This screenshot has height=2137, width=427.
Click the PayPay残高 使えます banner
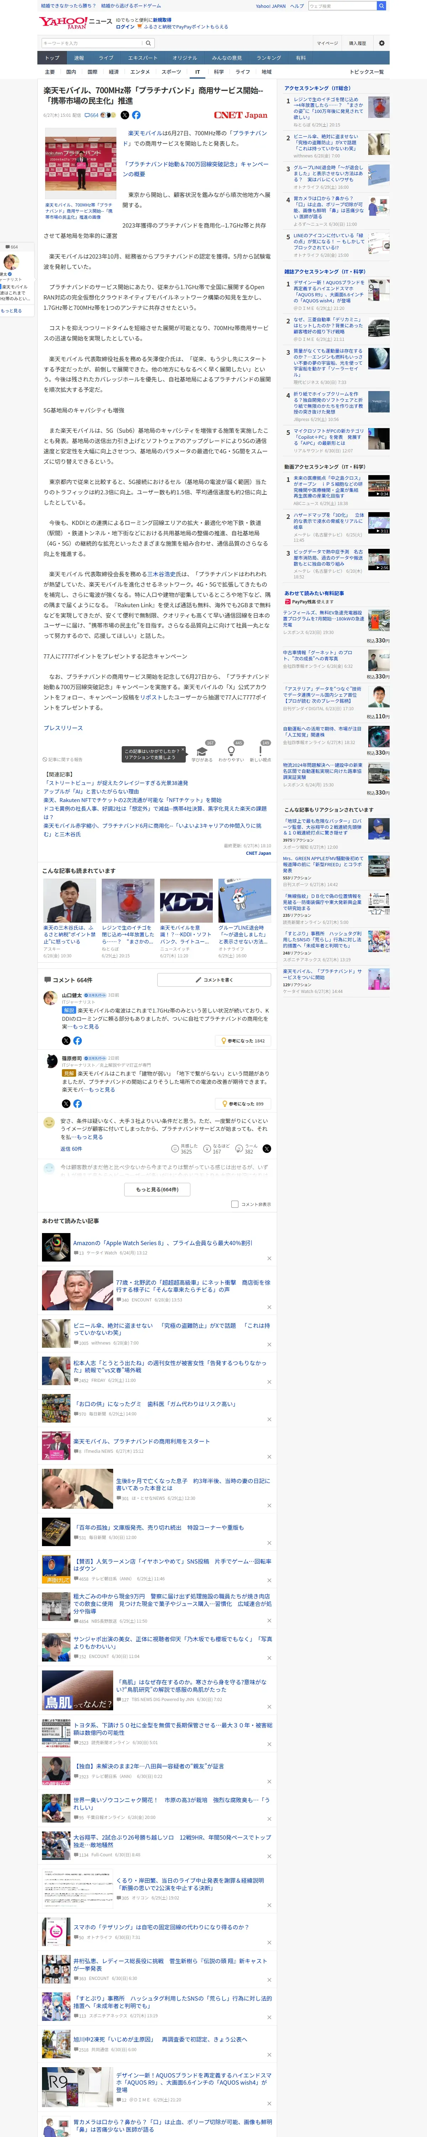pyautogui.click(x=309, y=602)
